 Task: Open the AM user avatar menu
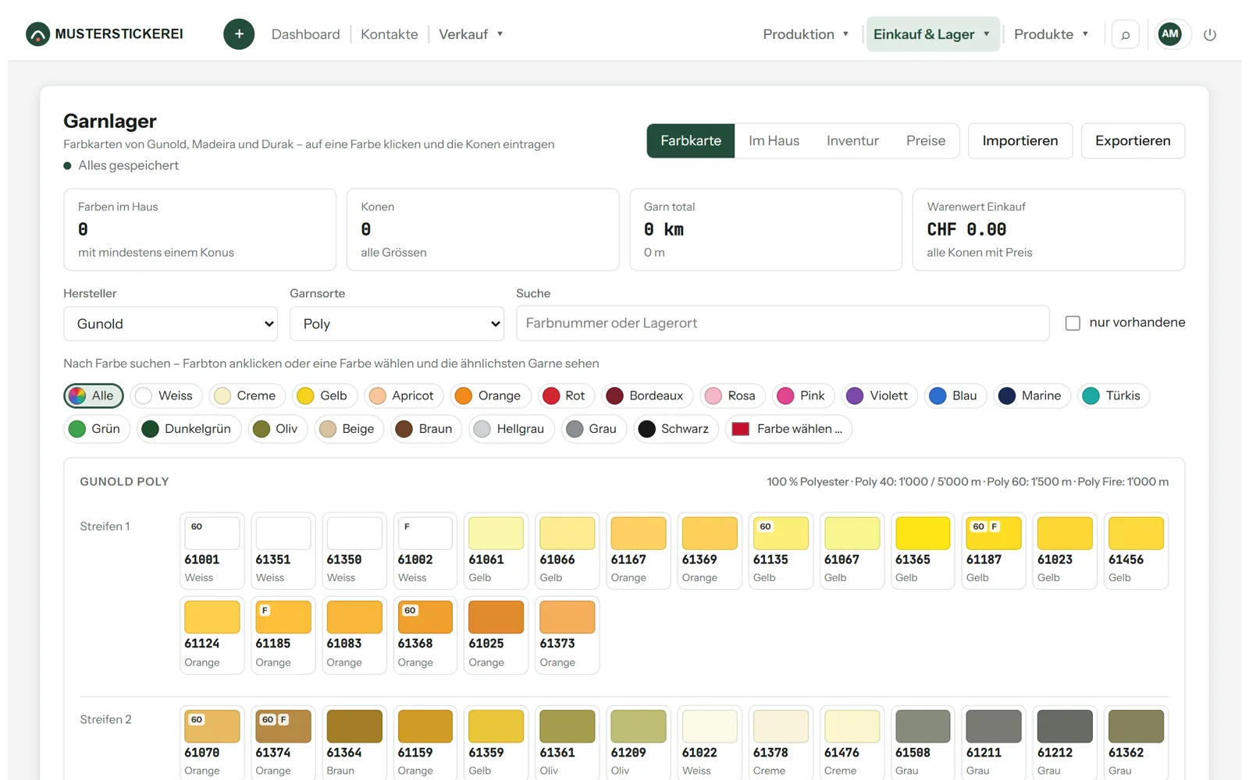pos(1169,34)
